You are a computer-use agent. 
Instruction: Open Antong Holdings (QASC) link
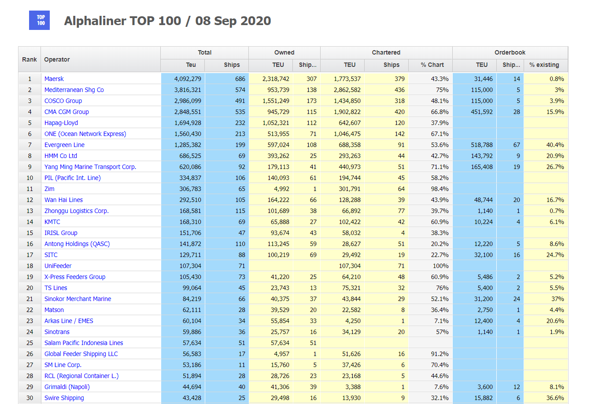(x=77, y=244)
